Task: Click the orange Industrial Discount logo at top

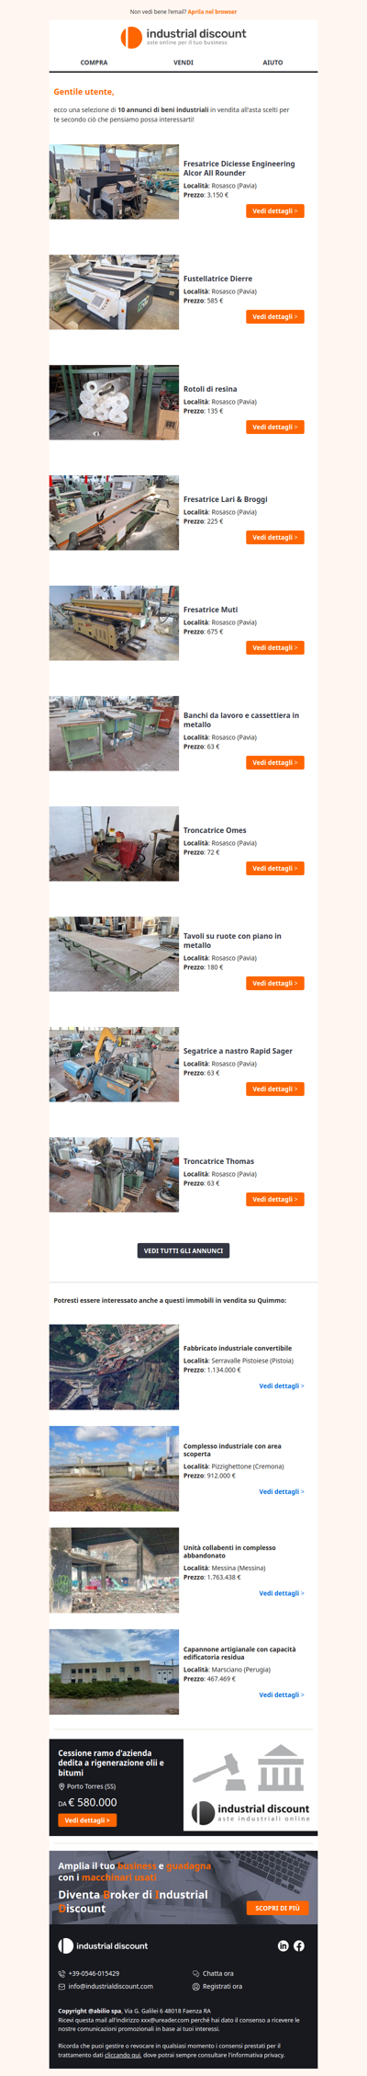Action: click(x=183, y=37)
